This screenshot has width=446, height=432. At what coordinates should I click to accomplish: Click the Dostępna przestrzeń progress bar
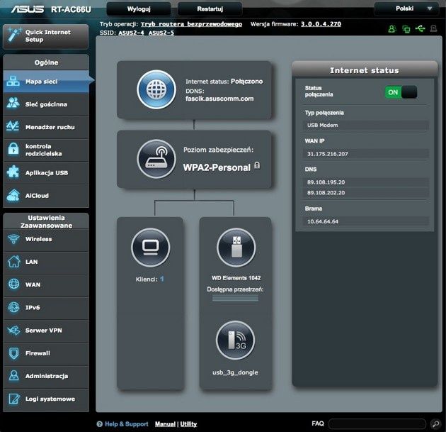[235, 299]
